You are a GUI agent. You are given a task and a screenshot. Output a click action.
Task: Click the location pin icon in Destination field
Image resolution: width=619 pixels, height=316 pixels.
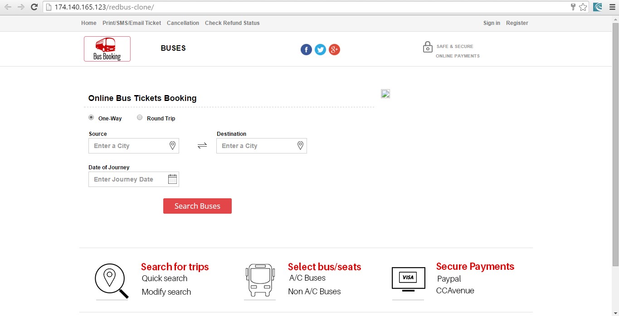point(300,145)
